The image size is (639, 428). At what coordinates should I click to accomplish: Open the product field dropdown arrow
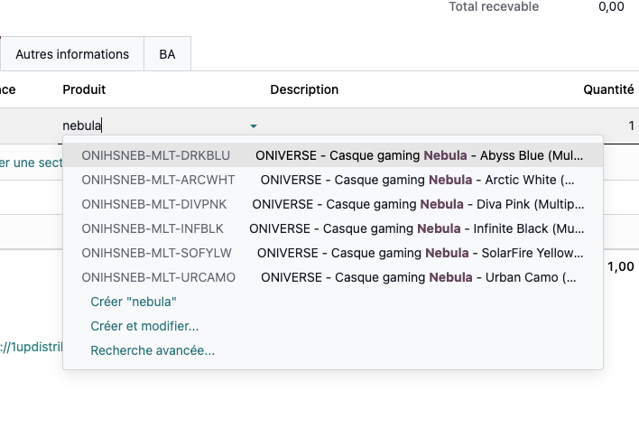(254, 126)
